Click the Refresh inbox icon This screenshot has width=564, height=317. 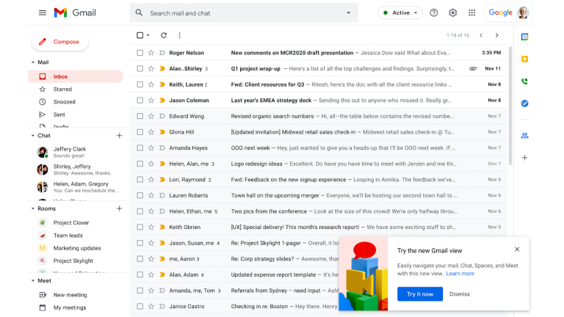164,35
